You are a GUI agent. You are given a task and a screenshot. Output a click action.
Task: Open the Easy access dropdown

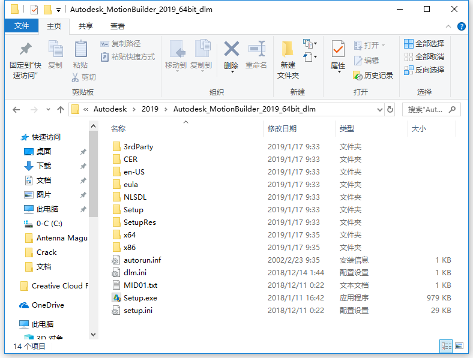(310, 57)
